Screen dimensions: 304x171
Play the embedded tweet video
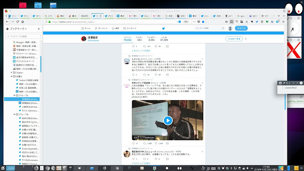coord(168,120)
